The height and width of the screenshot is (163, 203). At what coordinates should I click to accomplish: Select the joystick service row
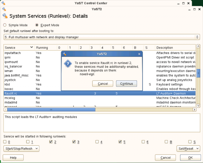click(99, 80)
